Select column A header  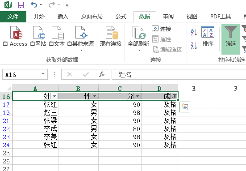pos(35,89)
